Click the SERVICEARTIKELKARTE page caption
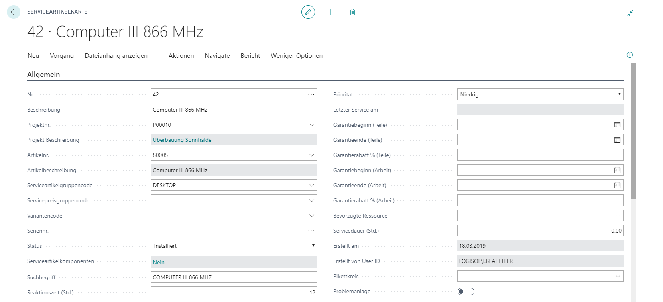This screenshot has height=302, width=663. (x=57, y=12)
